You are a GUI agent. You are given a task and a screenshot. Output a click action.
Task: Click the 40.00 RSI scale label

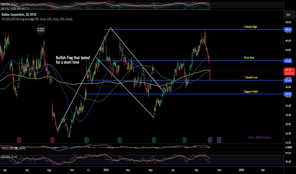point(288,162)
